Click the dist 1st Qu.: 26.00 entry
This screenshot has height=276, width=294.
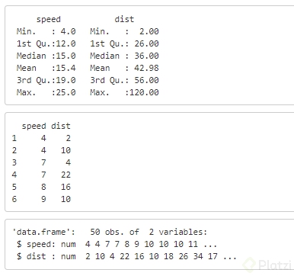click(x=124, y=43)
